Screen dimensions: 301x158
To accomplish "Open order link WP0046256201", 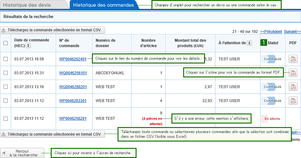I will tap(73, 118).
